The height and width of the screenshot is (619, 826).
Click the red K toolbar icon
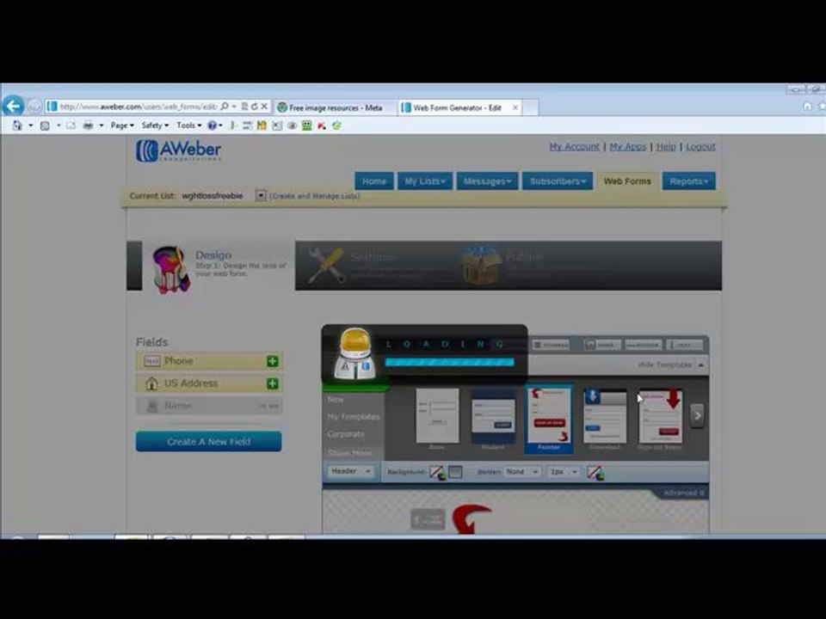pos(321,126)
